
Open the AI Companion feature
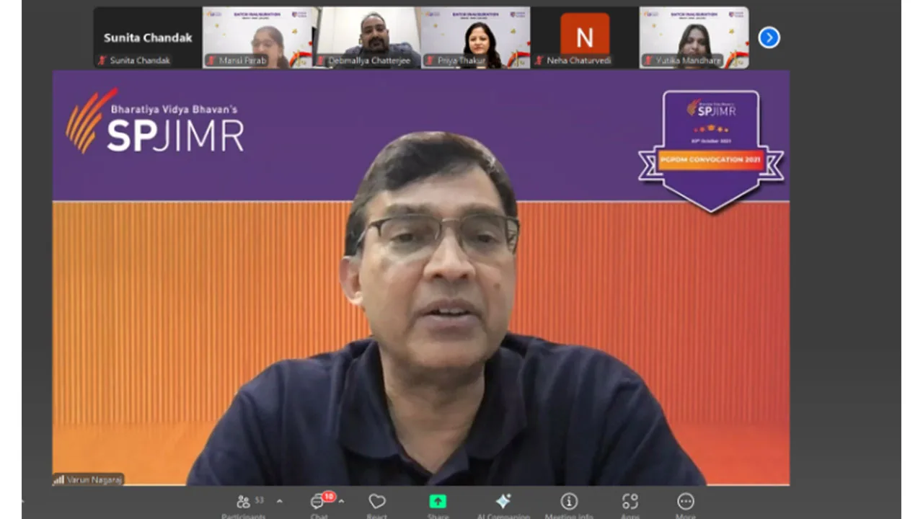503,501
